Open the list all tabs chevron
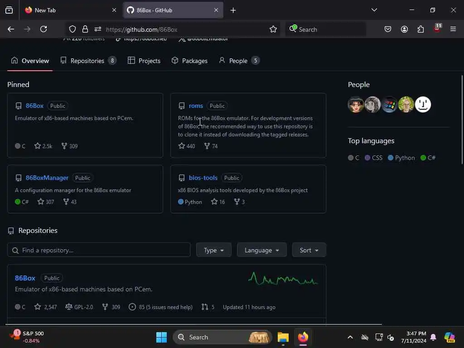This screenshot has width=464, height=348. coord(374,10)
